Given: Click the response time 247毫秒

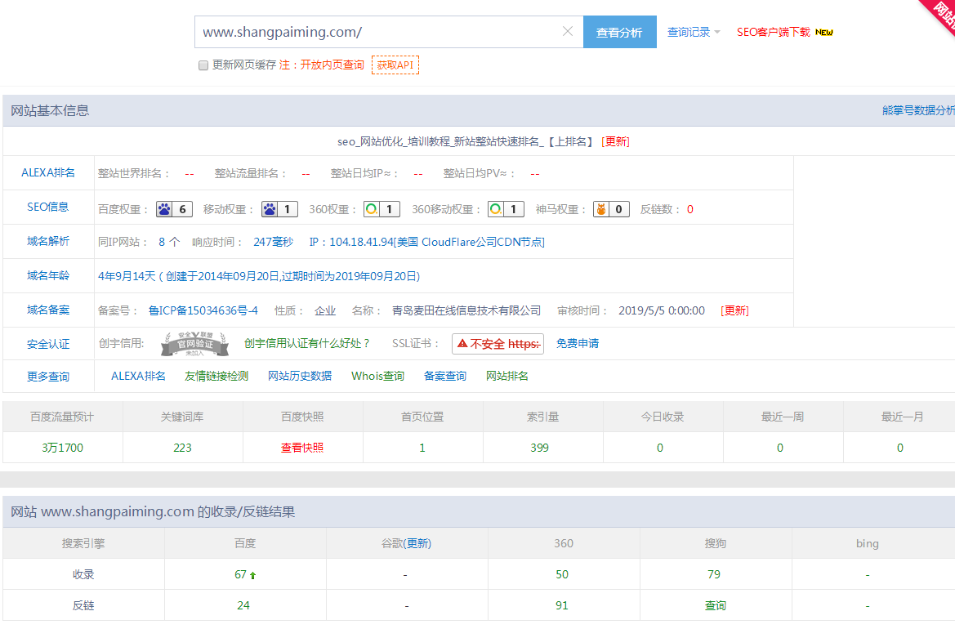Looking at the screenshot, I should pos(273,242).
